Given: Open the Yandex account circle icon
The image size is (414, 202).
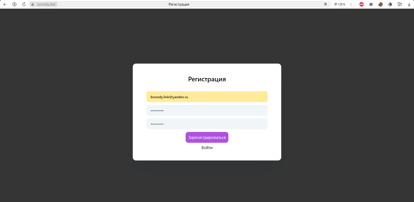Looking at the screenshot, I should (x=14, y=4).
